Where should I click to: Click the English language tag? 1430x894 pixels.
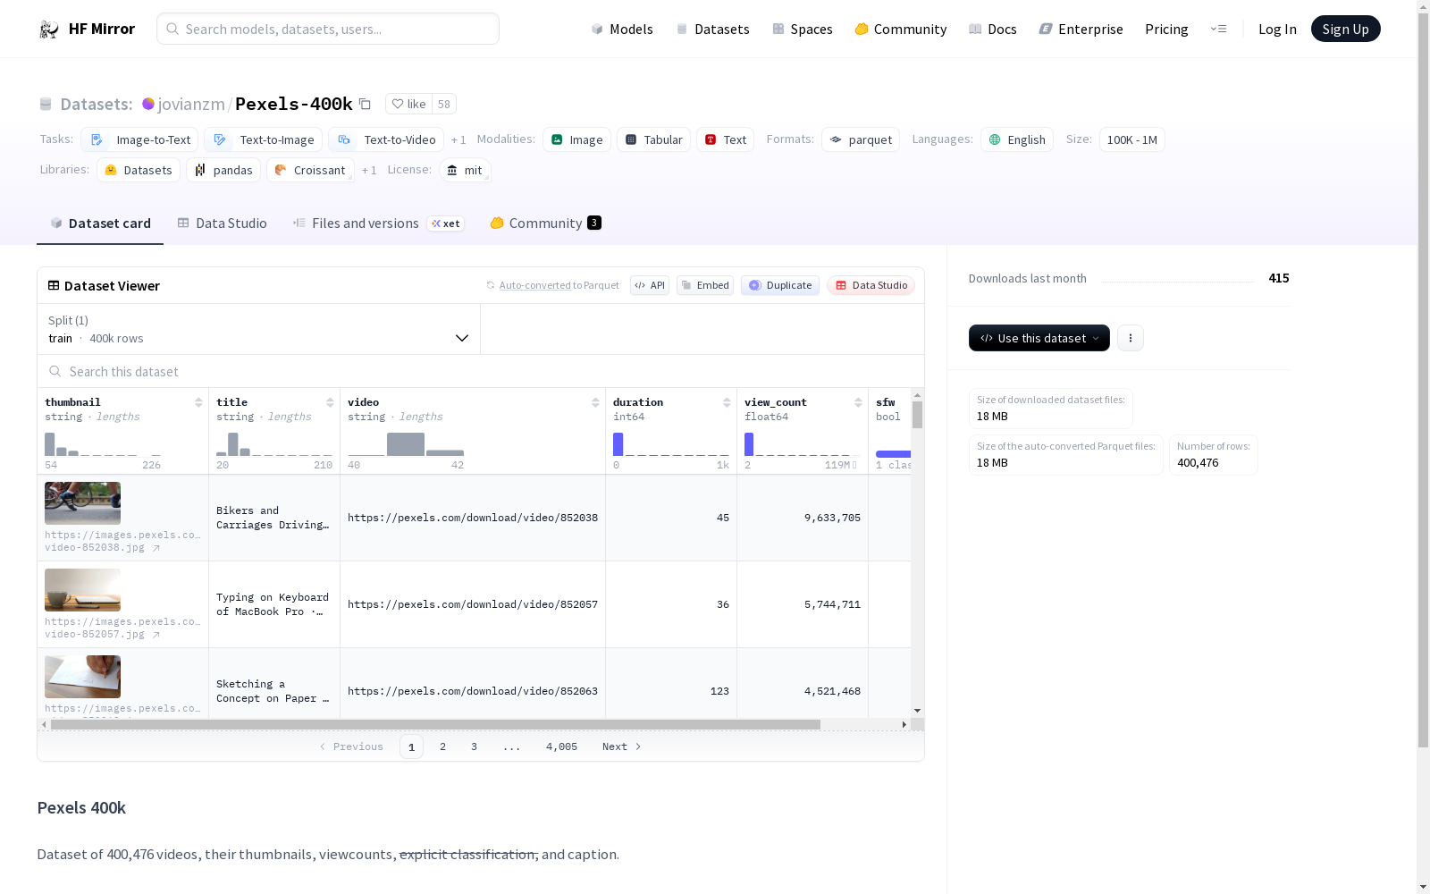click(1017, 139)
